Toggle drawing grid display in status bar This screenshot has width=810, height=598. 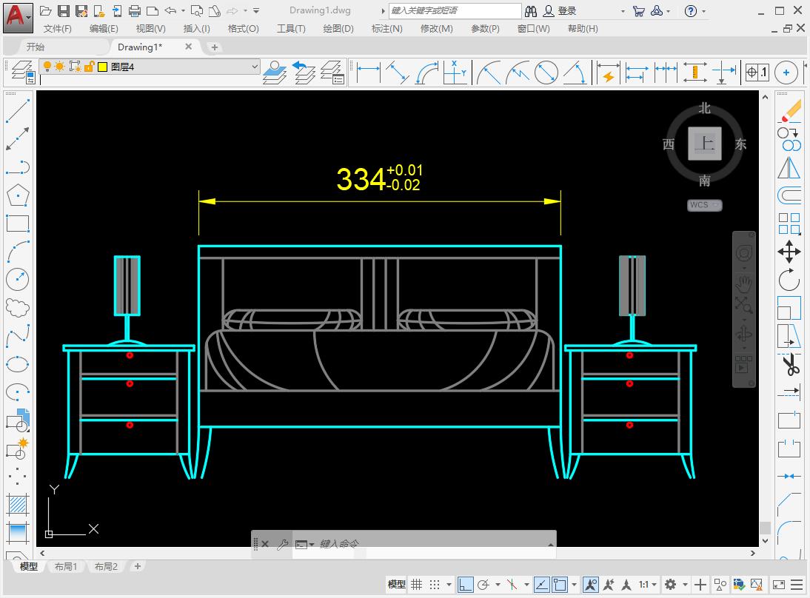(x=417, y=584)
